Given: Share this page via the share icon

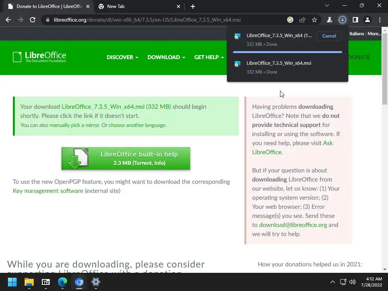Looking at the screenshot, I should point(302,20).
